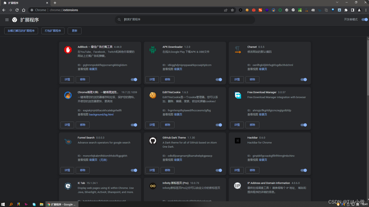Expand the tab search chevron in title bar
This screenshot has width=369, height=207.
click(x=337, y=2)
